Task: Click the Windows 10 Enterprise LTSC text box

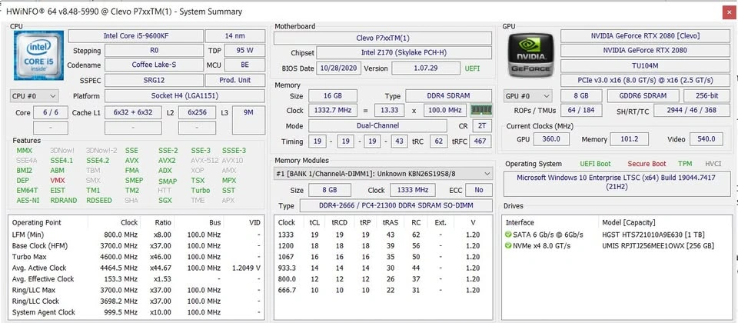Action: pyautogui.click(x=617, y=183)
